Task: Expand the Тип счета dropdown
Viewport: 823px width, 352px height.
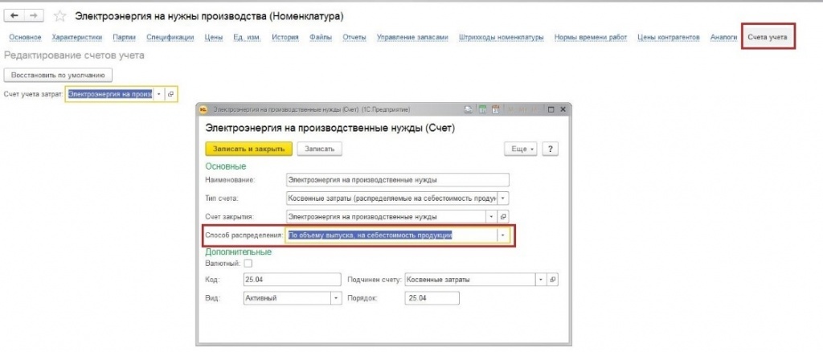Action: [x=503, y=198]
